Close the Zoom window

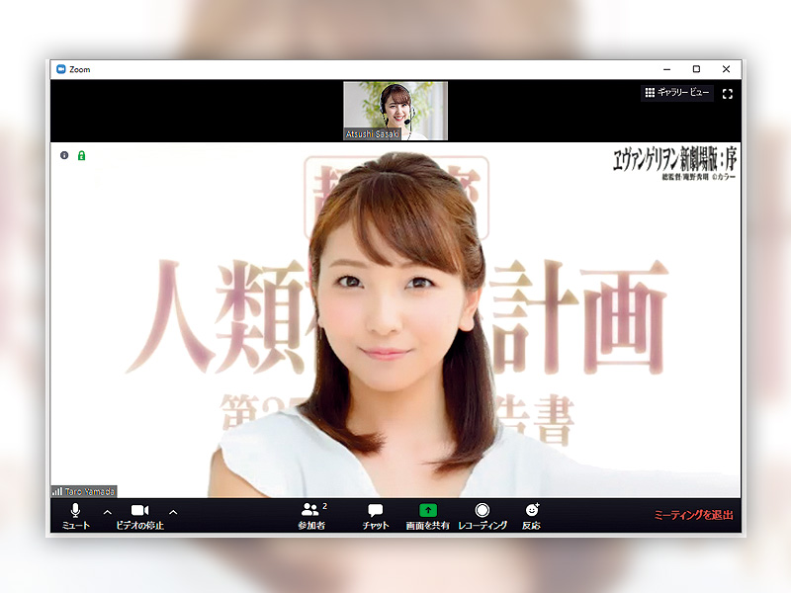coord(727,69)
